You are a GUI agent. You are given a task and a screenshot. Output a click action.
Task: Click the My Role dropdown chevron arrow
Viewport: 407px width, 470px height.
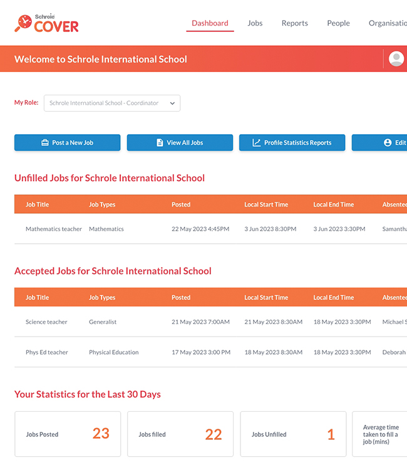pyautogui.click(x=172, y=103)
